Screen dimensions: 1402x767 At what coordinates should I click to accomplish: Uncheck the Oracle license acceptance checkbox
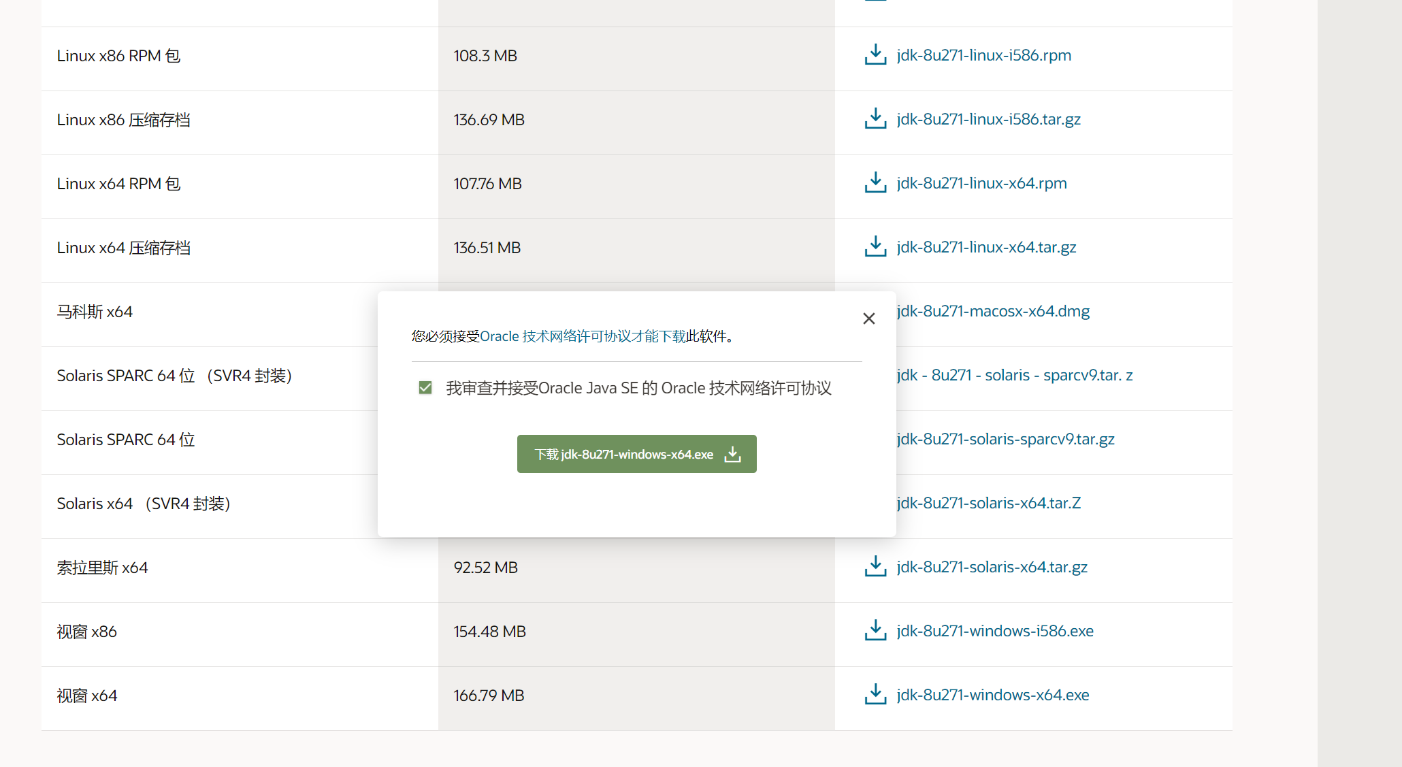[x=425, y=388]
